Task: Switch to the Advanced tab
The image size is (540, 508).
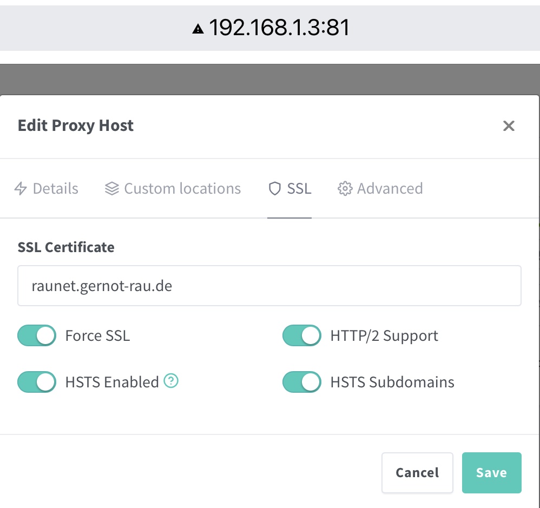Action: pos(380,188)
